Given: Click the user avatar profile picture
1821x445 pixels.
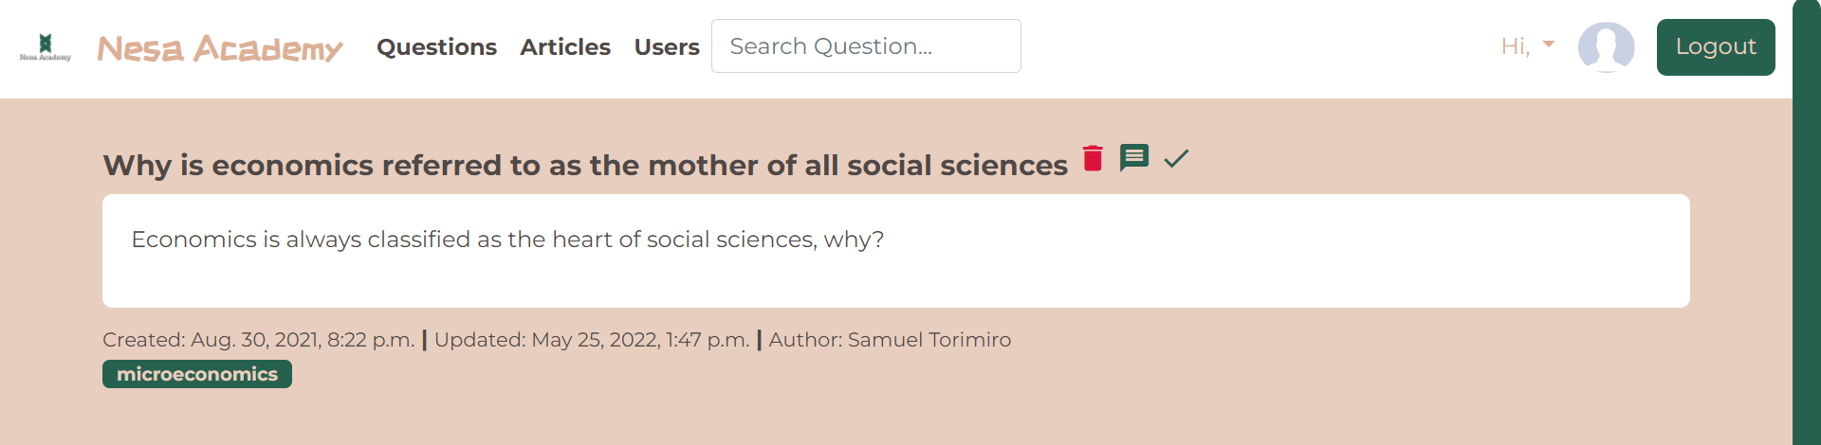Looking at the screenshot, I should [1606, 47].
